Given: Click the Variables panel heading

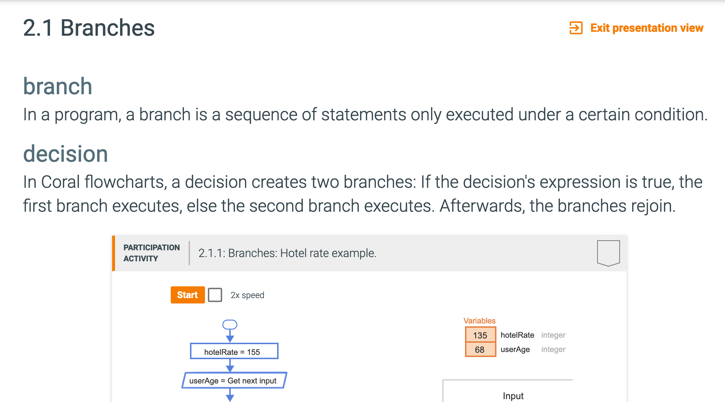Looking at the screenshot, I should point(479,321).
